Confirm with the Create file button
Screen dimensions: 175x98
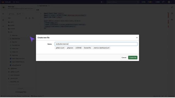click(x=133, y=57)
